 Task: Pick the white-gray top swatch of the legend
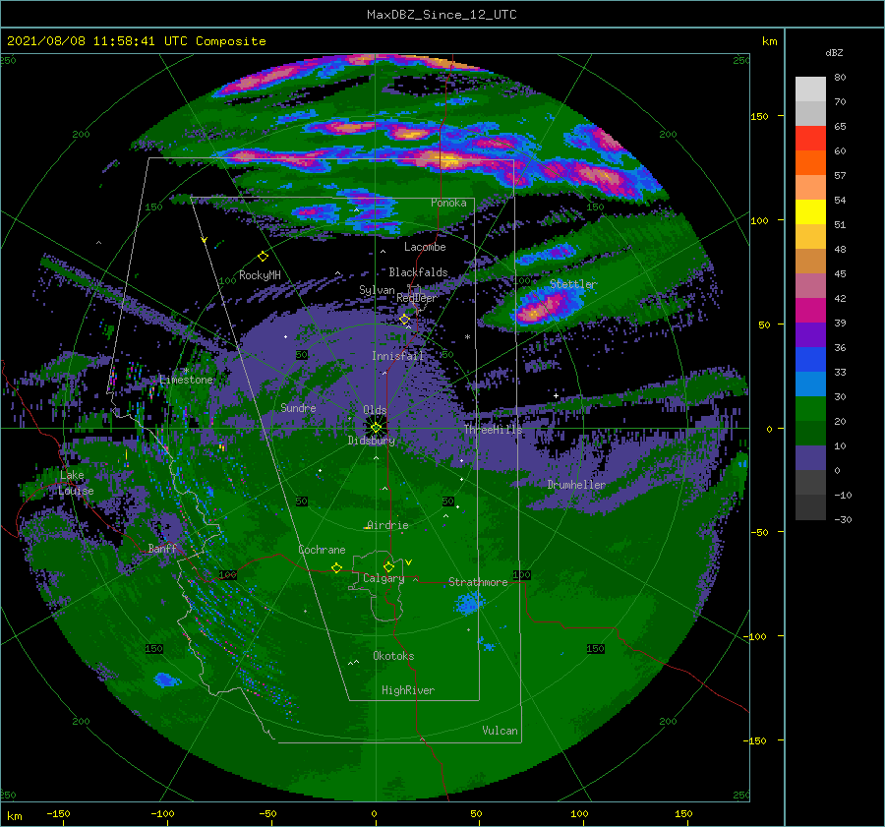point(810,89)
